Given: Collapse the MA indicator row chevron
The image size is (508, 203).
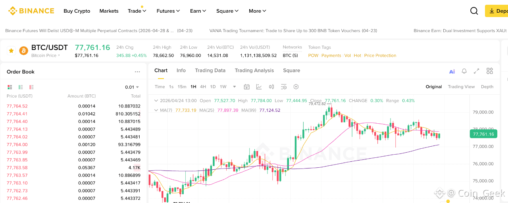Looking at the screenshot, I should click(156, 110).
